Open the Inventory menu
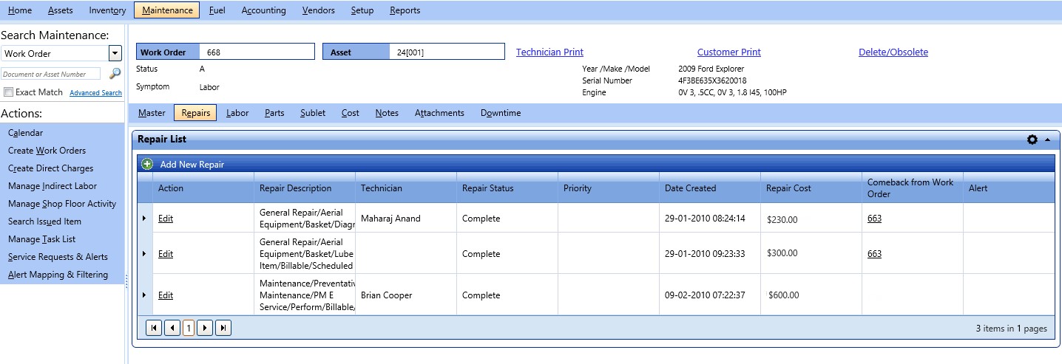This screenshot has width=1062, height=364. point(107,10)
